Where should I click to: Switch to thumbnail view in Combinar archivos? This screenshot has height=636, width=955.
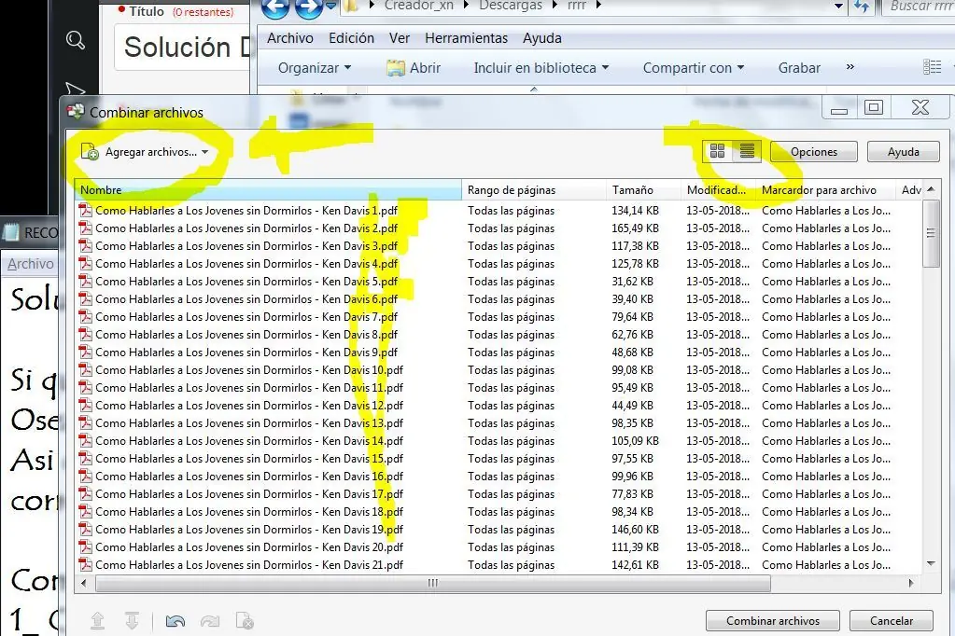718,151
